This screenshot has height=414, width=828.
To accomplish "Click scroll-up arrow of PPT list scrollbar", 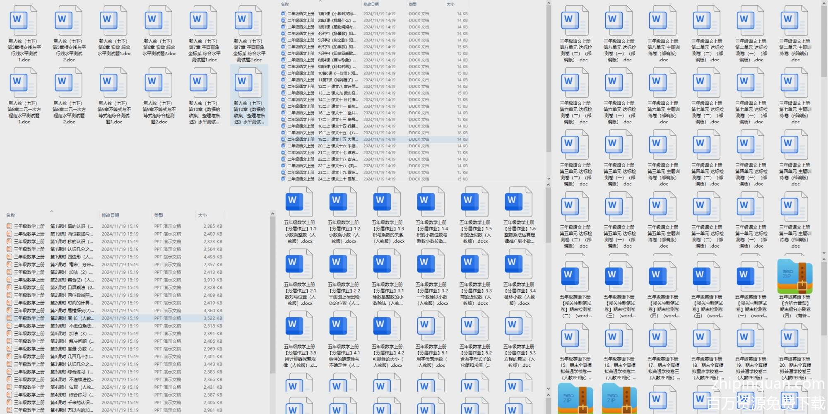I will (x=272, y=214).
